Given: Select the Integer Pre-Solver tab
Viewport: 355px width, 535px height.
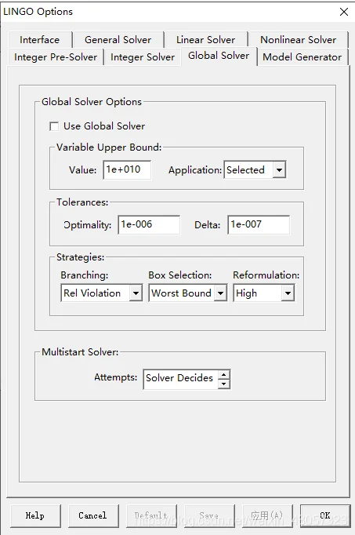Looking at the screenshot, I should [x=56, y=57].
